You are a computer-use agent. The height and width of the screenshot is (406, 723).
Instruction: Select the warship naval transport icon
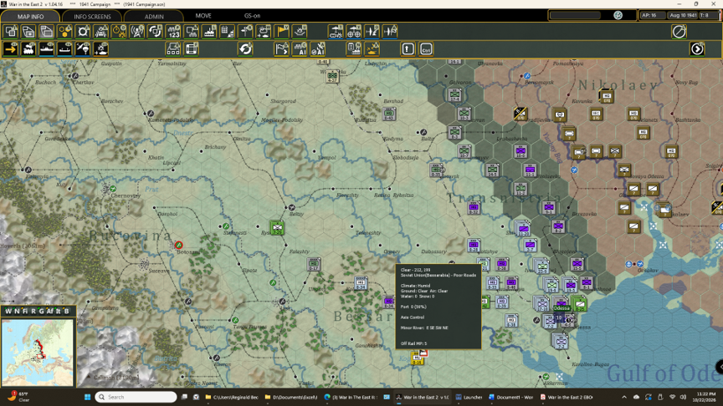point(47,48)
